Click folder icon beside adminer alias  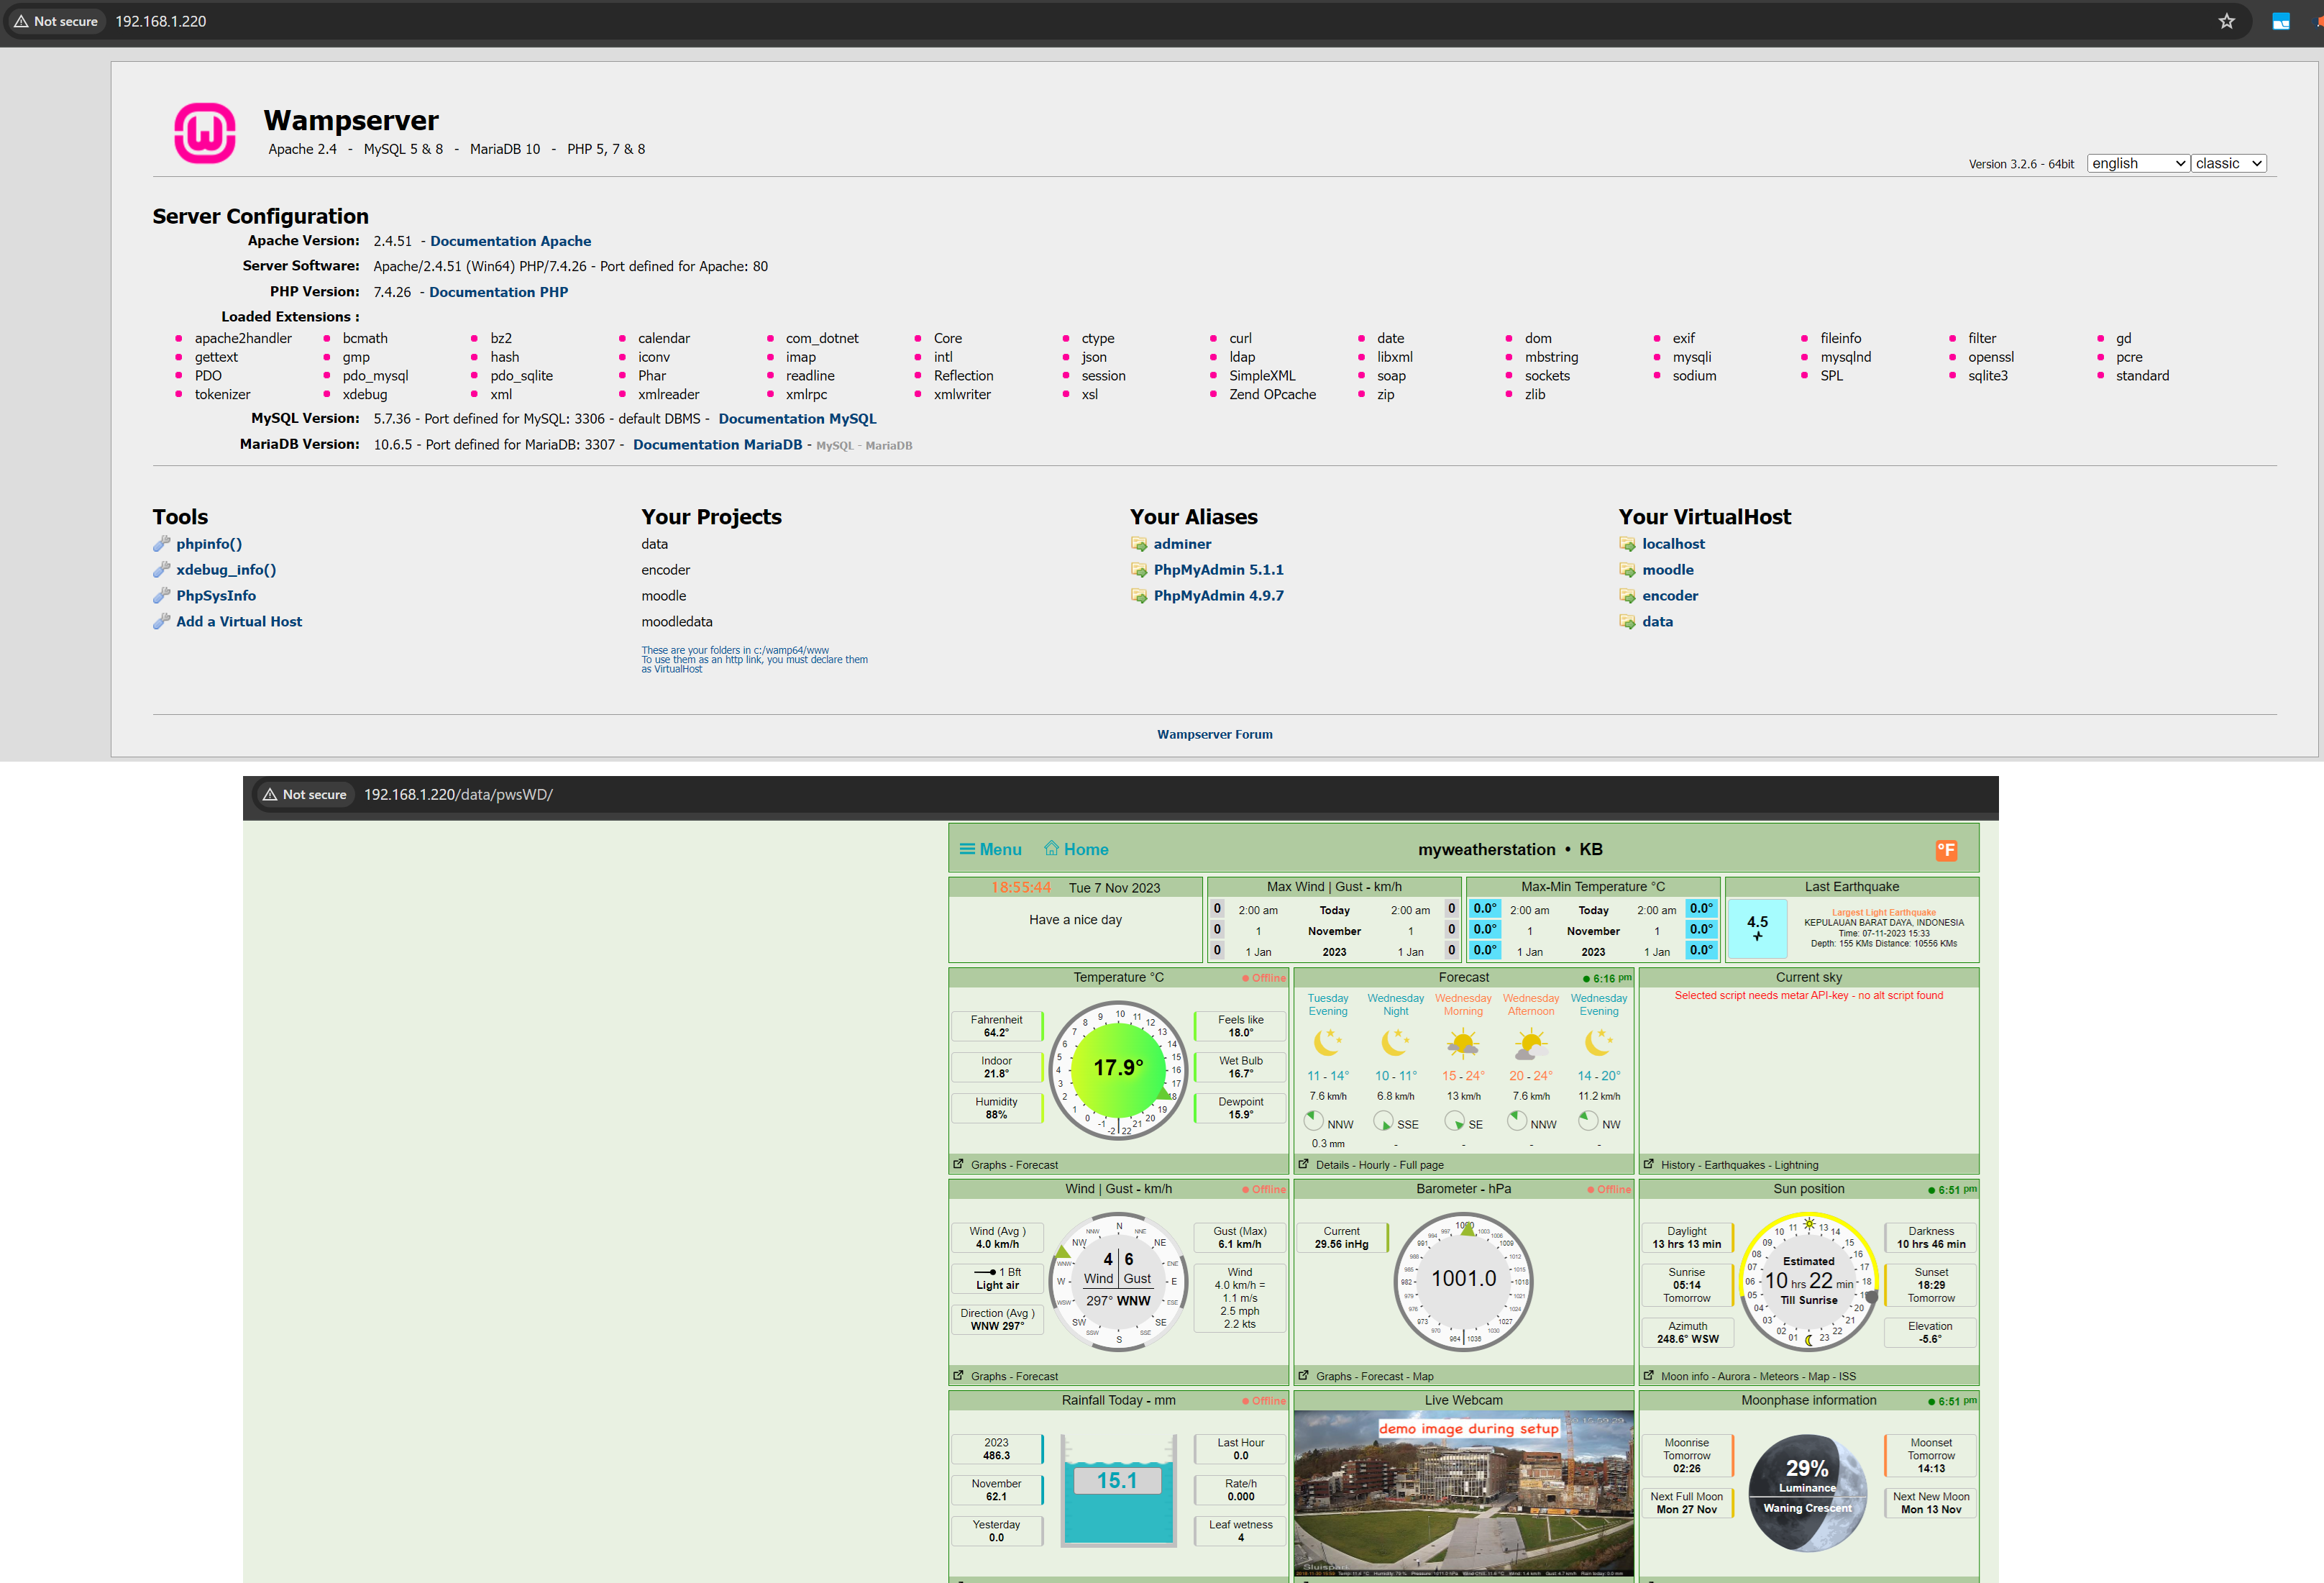pyautogui.click(x=1139, y=544)
